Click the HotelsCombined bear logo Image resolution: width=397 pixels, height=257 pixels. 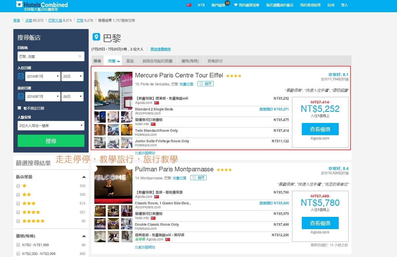(x=19, y=4)
